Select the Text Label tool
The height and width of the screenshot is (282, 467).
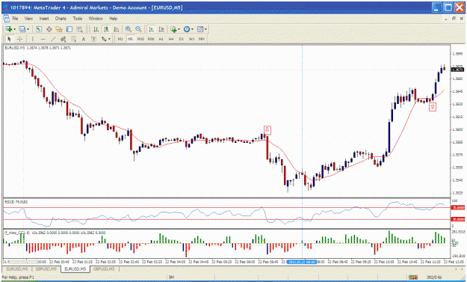[94, 39]
